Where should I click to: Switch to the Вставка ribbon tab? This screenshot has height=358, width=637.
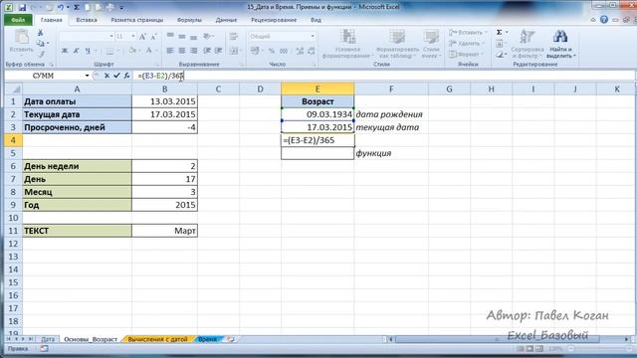point(87,20)
